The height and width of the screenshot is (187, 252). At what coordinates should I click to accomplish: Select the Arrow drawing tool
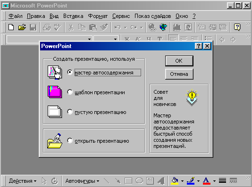118,181
